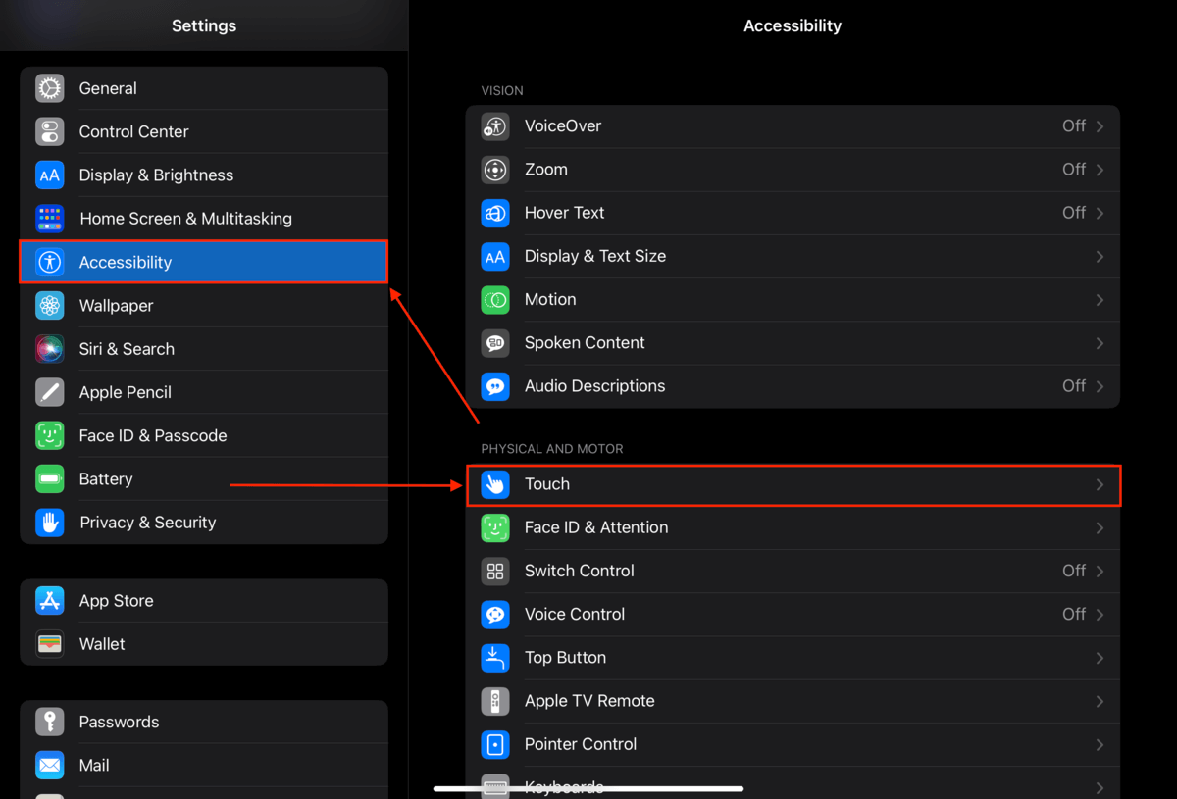Image resolution: width=1177 pixels, height=799 pixels.
Task: Tap the Audio Descriptions icon
Action: 495,386
